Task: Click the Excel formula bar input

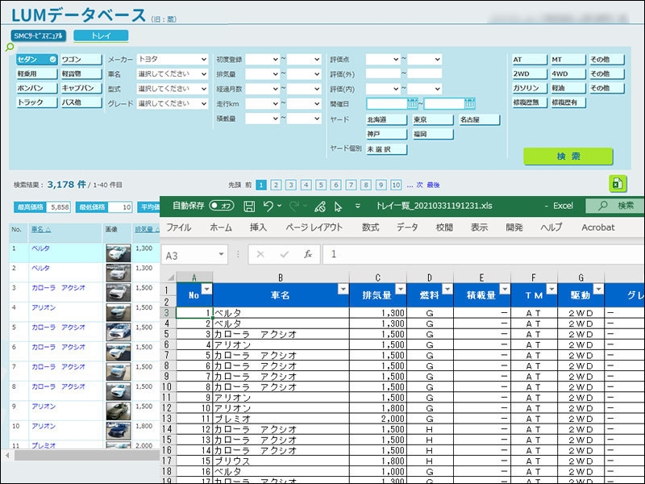Action: [x=484, y=254]
